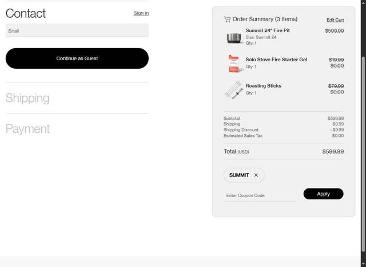The image size is (366, 267).
Task: Click the Solo Stove Fire Starter Gel name
Action: click(x=276, y=60)
